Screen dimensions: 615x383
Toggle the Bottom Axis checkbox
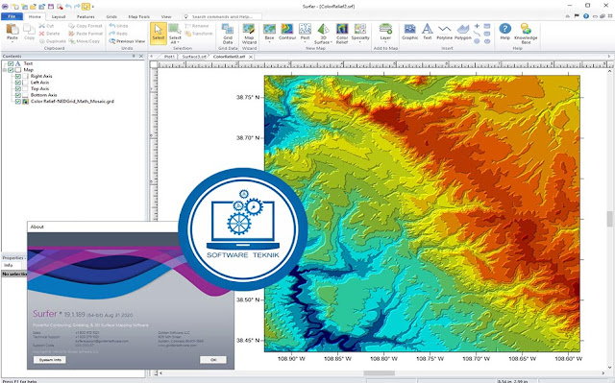pos(17,95)
